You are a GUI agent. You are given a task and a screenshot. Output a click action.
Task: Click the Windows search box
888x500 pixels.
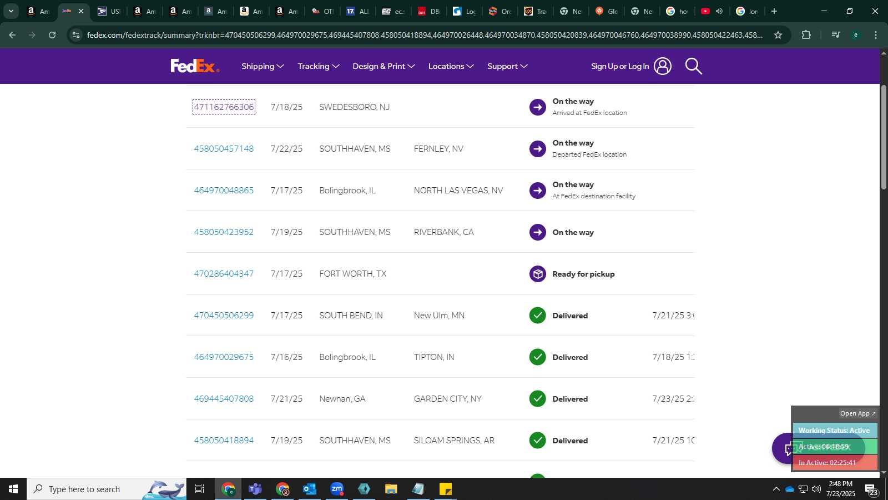[107, 489]
